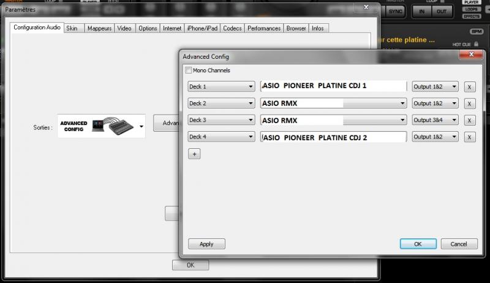The image size is (490, 283).
Task: Click Apply in Advanced Config
Action: tap(206, 244)
